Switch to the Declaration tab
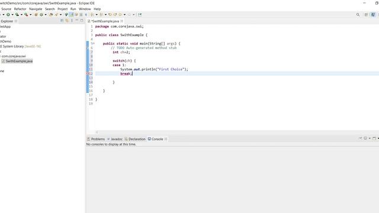Image resolution: width=379 pixels, height=213 pixels. (135, 139)
